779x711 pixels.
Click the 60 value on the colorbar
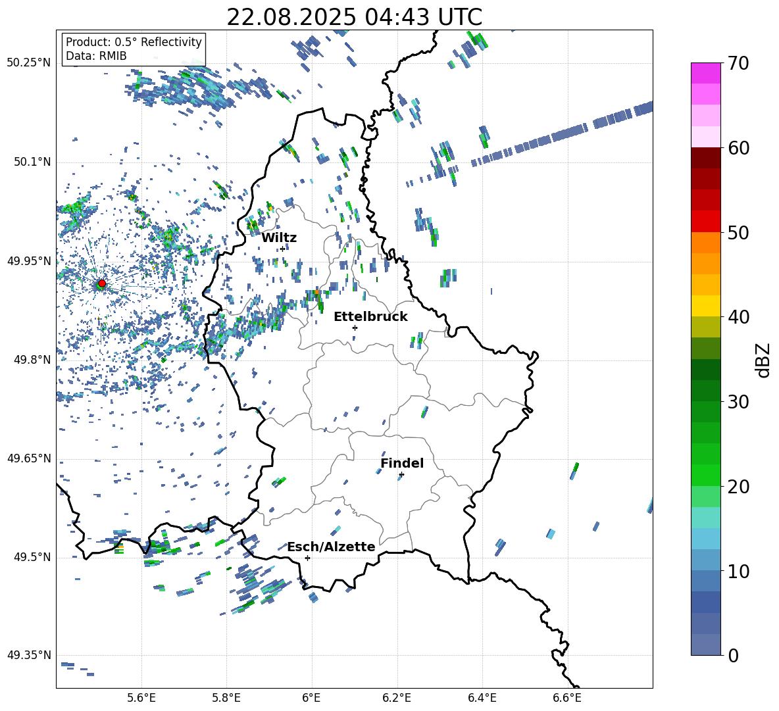click(x=738, y=148)
